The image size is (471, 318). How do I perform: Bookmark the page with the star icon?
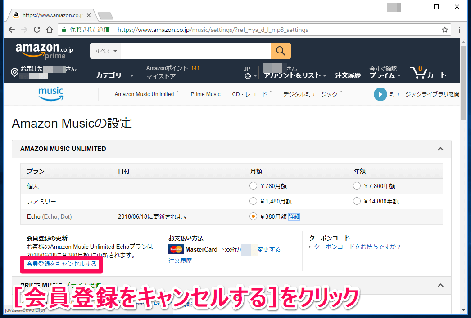point(444,30)
